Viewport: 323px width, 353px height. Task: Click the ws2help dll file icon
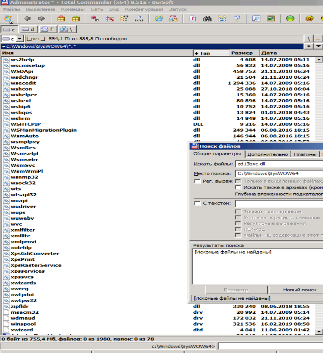[6, 60]
